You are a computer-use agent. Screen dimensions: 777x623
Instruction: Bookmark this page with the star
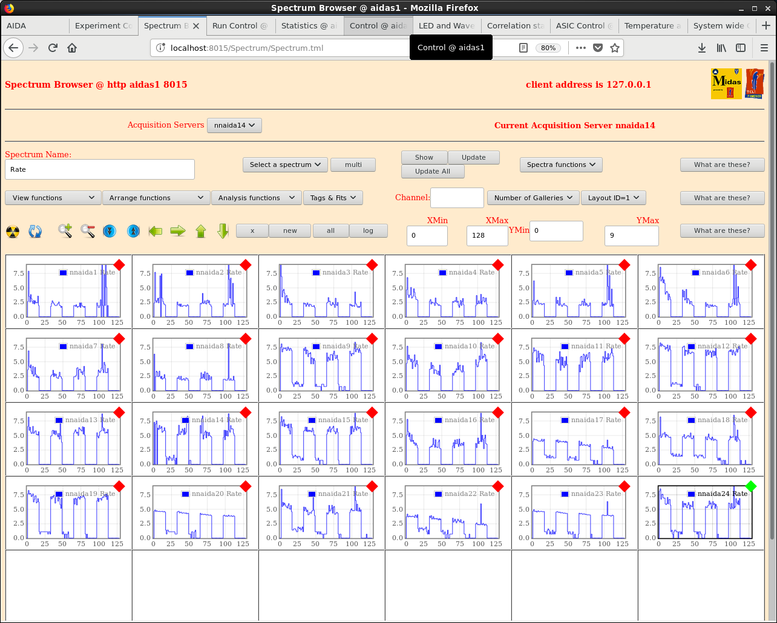(615, 48)
